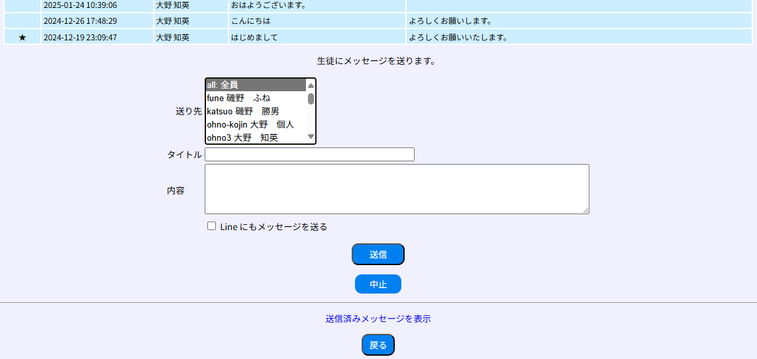Click the star icon in the message row

click(x=23, y=38)
